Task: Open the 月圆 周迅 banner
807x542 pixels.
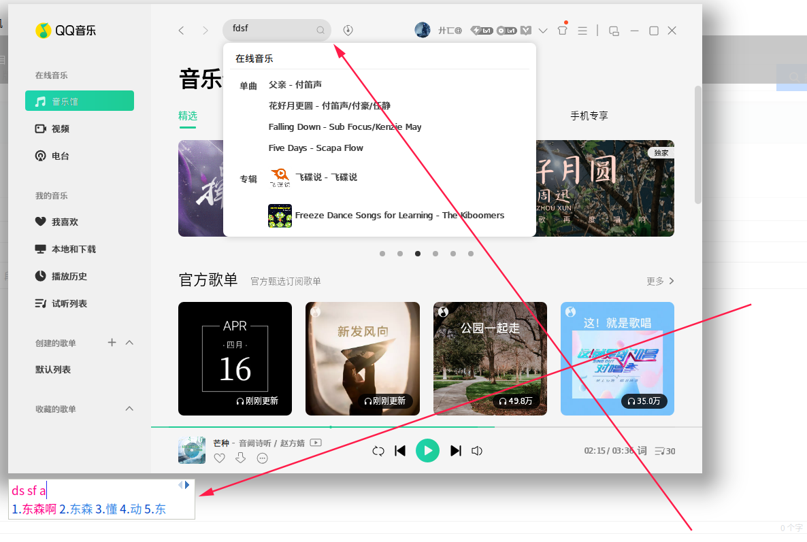Action: click(x=605, y=188)
